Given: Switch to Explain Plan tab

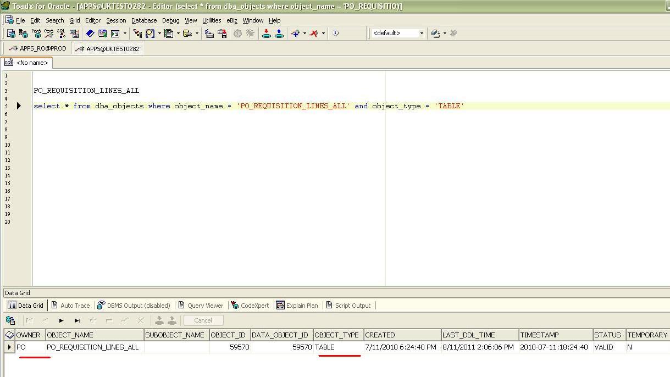Looking at the screenshot, I should click(297, 306).
